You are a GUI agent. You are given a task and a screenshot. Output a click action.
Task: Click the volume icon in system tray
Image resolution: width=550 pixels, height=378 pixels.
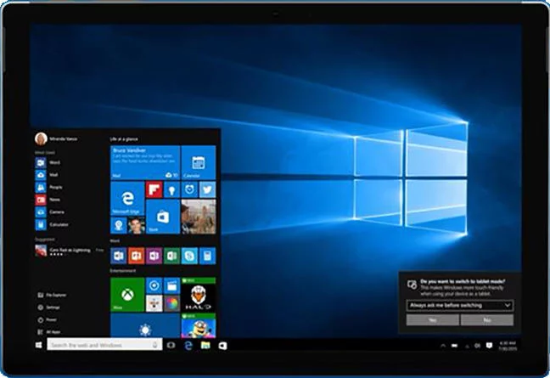pyautogui.click(x=477, y=346)
